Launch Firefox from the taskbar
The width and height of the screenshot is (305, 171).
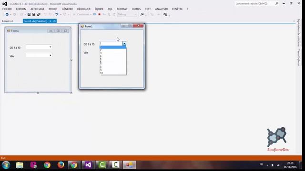[61, 165]
